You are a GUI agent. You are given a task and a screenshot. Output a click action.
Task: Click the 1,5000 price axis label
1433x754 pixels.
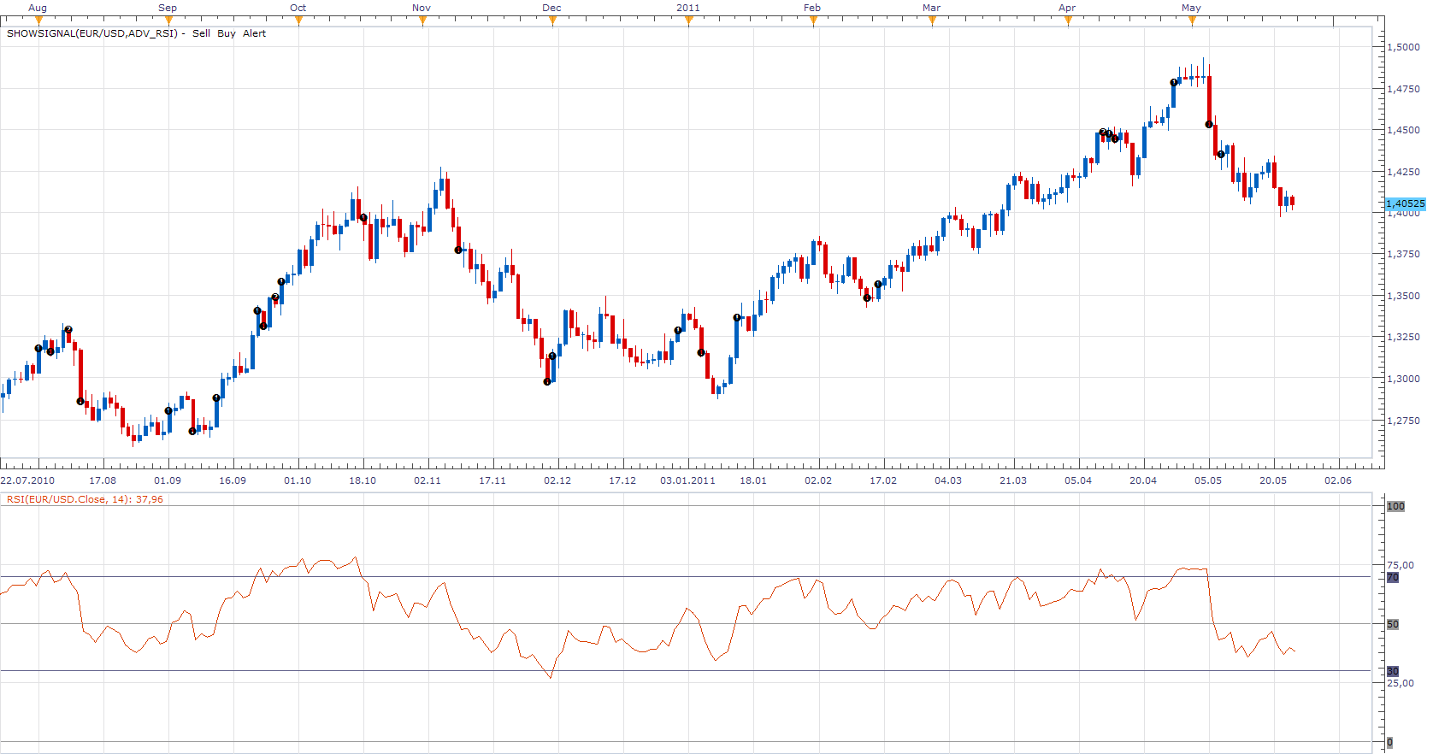[x=1404, y=47]
